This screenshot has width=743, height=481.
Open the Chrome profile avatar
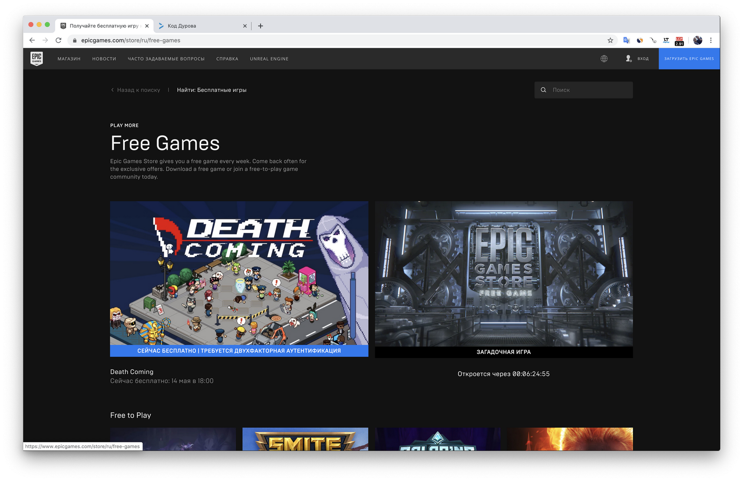click(x=697, y=40)
